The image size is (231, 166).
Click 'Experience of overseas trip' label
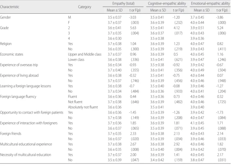19,65
